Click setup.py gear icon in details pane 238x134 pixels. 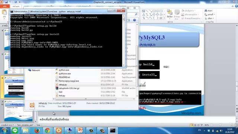pos(32,105)
